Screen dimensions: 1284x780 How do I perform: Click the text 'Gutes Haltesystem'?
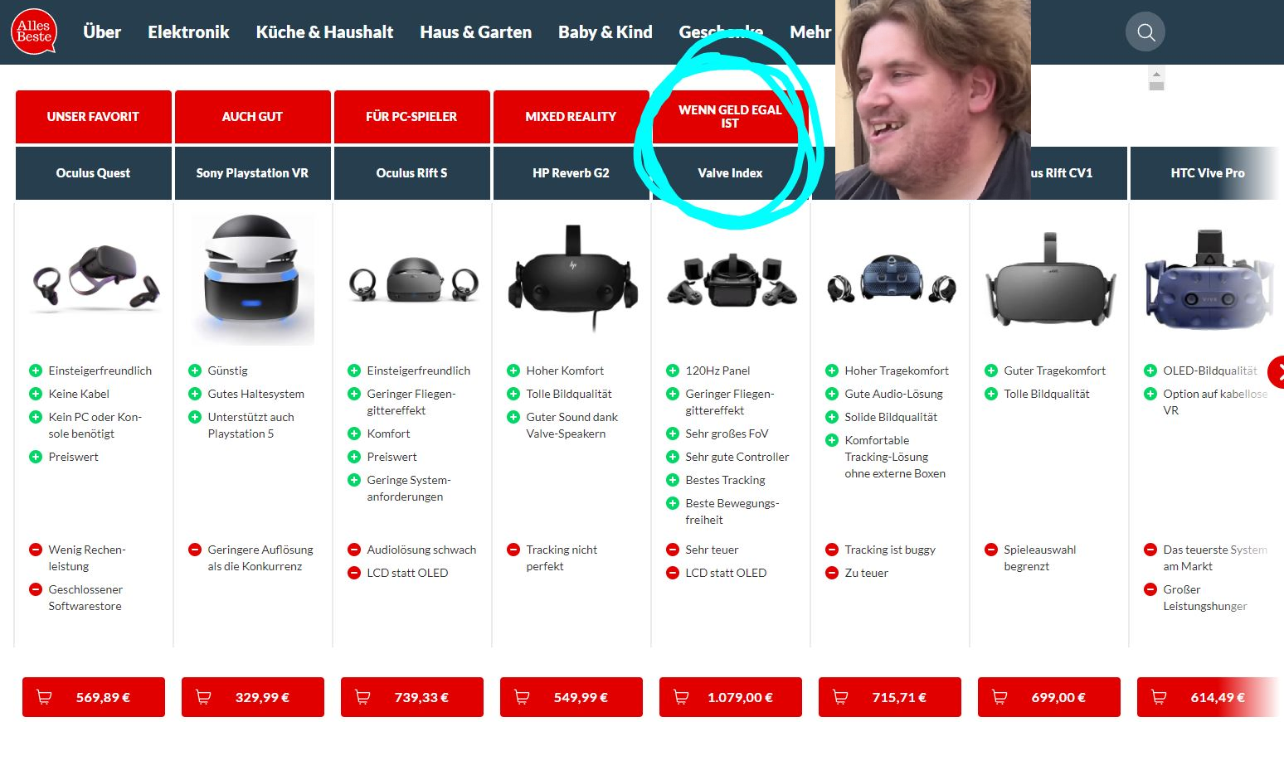pos(256,394)
